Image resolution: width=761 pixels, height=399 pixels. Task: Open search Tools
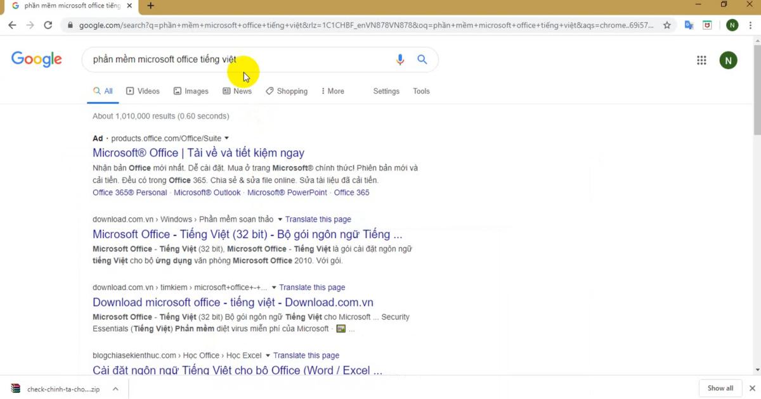[x=421, y=91]
